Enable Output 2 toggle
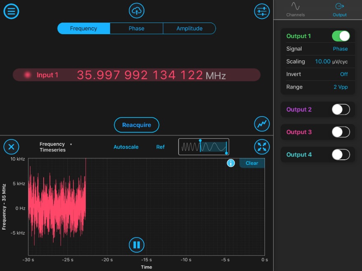Image resolution: width=362 pixels, height=271 pixels. [x=341, y=109]
